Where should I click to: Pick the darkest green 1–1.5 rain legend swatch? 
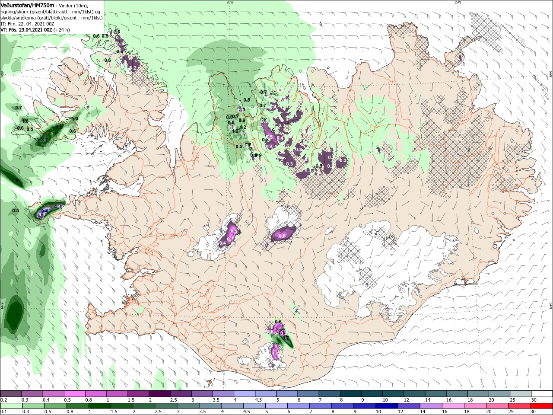(100, 406)
